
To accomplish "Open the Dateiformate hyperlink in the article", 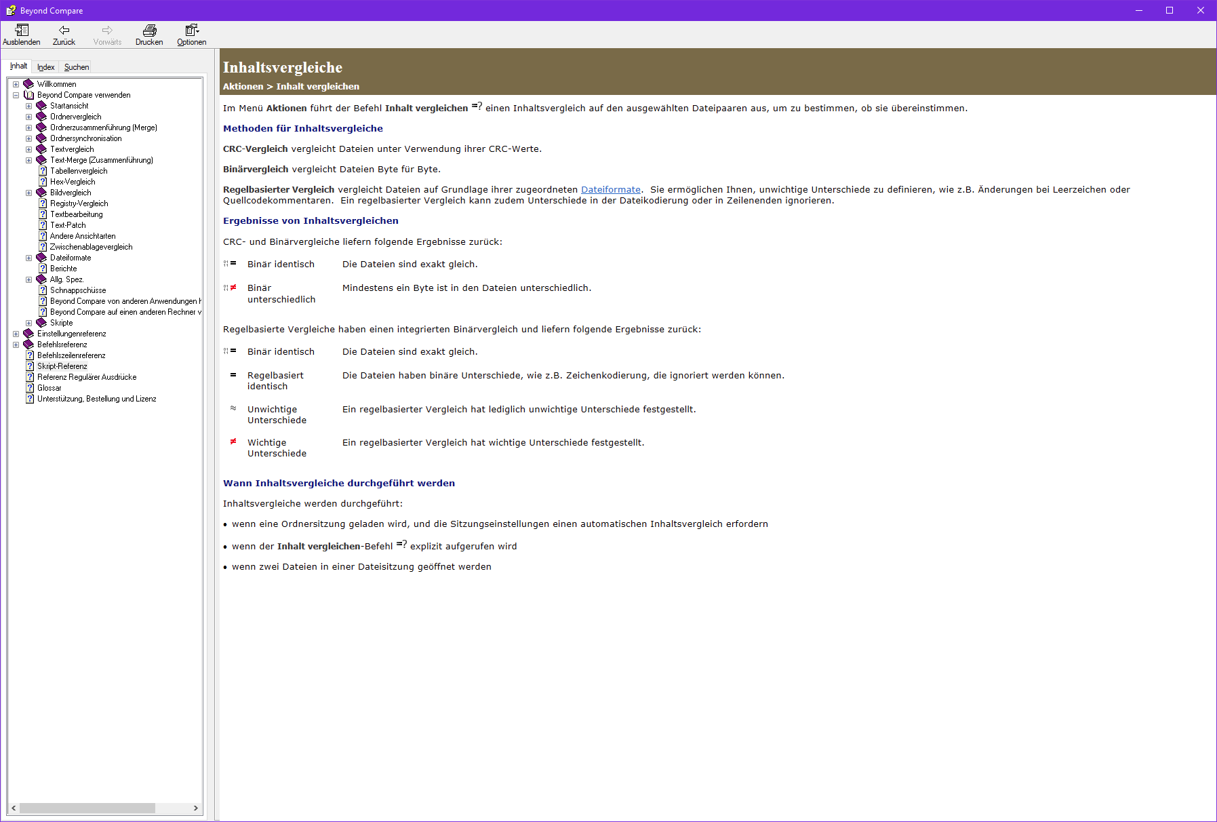I will [x=611, y=190].
